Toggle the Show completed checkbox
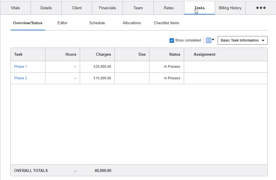 click(172, 40)
